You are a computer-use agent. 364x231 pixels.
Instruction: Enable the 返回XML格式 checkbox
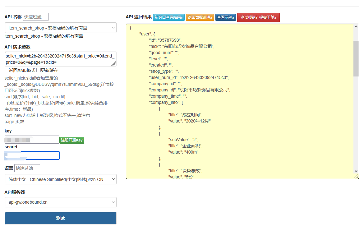click(x=7, y=70)
